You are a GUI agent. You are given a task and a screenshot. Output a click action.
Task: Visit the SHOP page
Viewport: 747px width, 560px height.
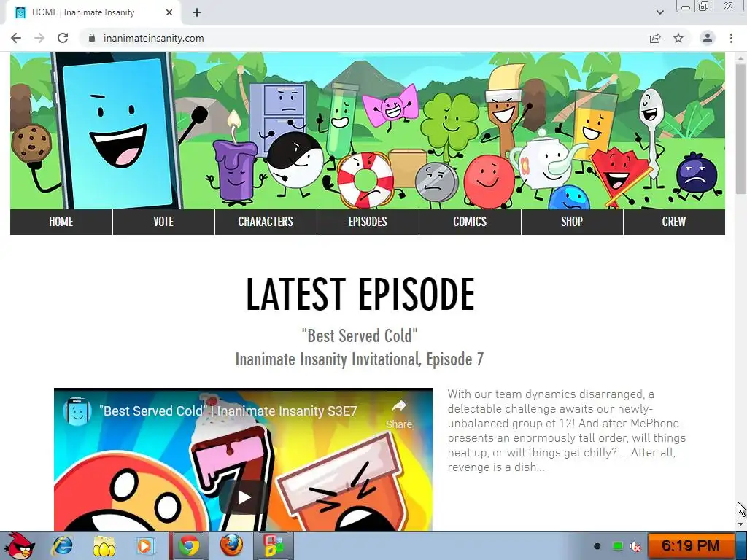tap(572, 222)
